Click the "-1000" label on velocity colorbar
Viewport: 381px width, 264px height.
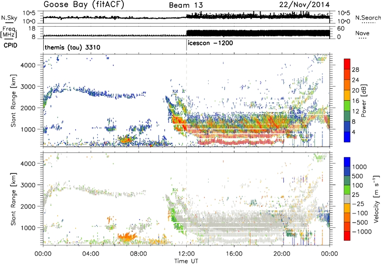(x=361, y=232)
